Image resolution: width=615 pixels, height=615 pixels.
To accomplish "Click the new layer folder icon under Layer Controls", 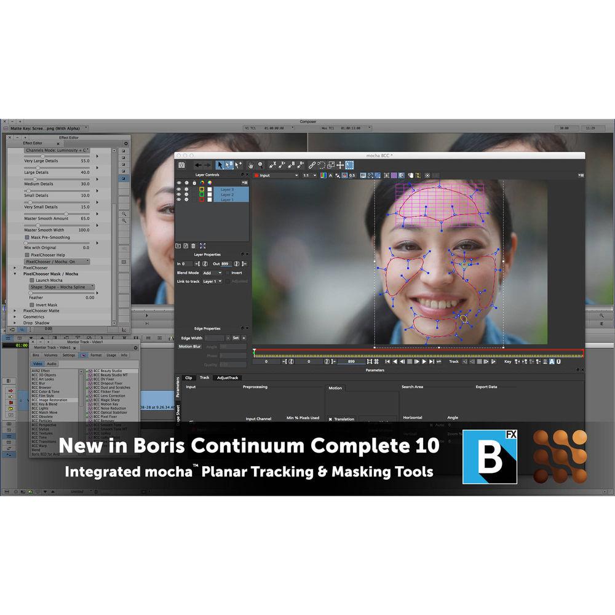I will pos(178,246).
